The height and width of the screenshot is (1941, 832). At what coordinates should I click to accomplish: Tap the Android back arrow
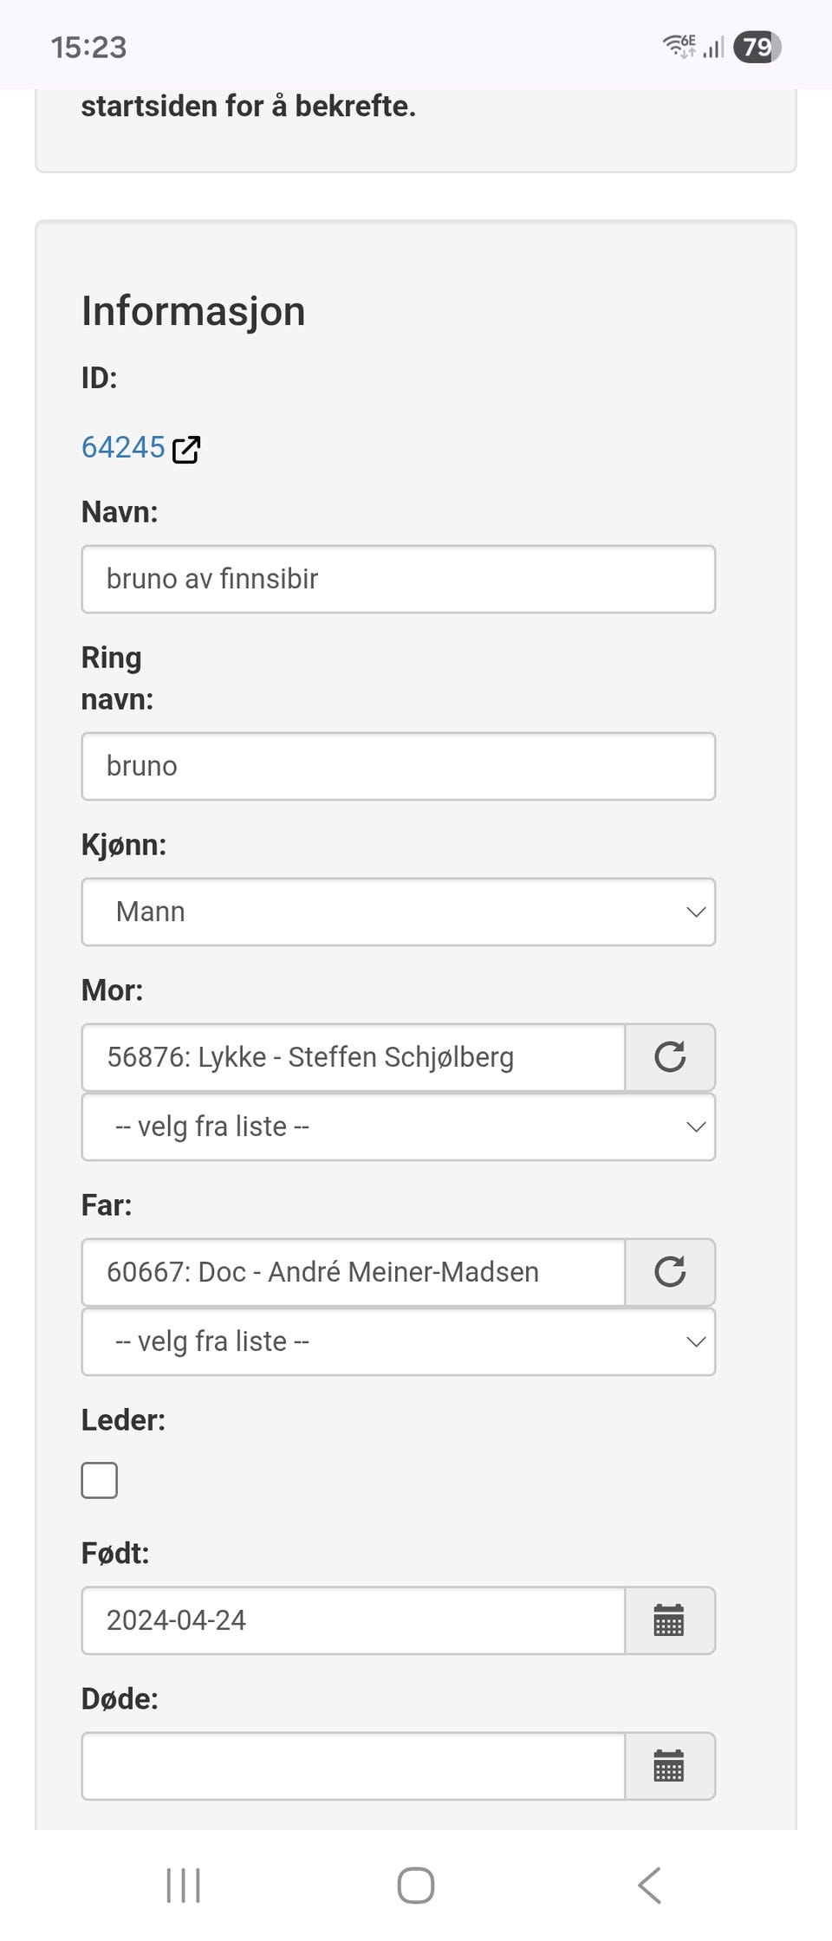pyautogui.click(x=649, y=1886)
